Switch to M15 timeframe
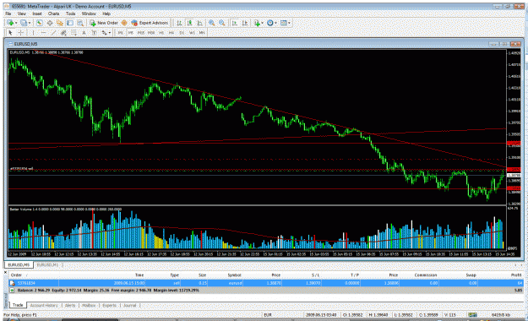528x321 pixels. [x=141, y=33]
